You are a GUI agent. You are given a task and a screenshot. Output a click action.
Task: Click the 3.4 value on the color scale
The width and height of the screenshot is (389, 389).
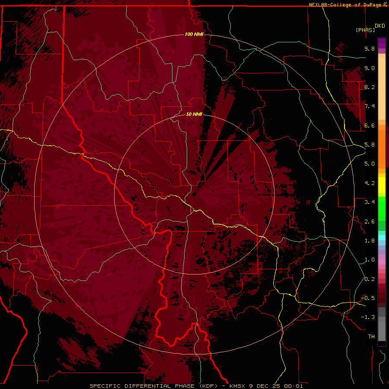click(x=370, y=202)
